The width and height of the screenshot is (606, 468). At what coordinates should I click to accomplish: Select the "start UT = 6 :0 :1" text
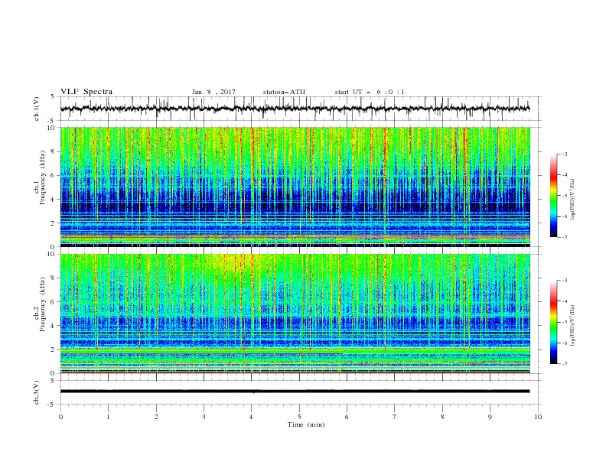tap(370, 92)
